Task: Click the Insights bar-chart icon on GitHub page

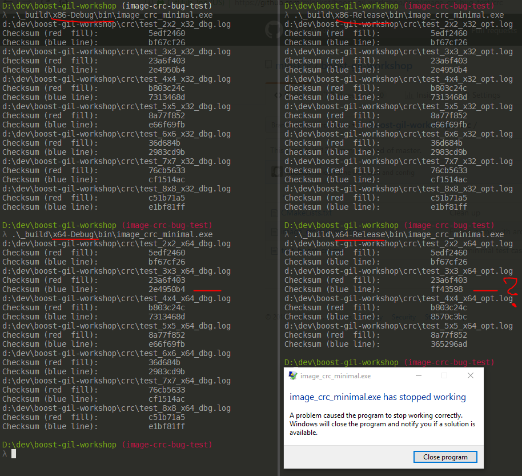Action: (x=409, y=95)
